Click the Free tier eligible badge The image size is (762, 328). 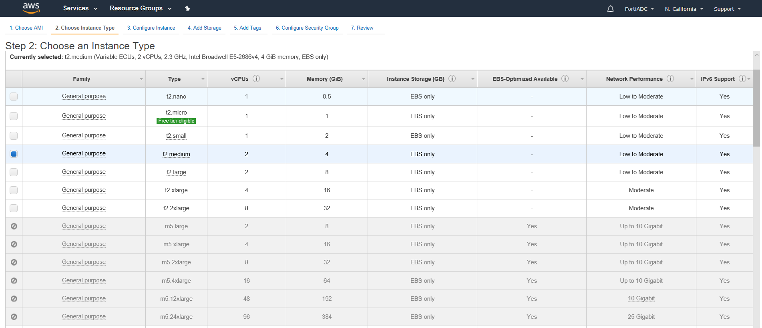pos(176,121)
